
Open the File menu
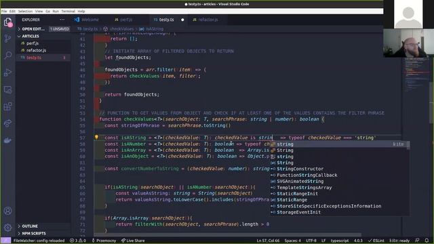point(4,12)
